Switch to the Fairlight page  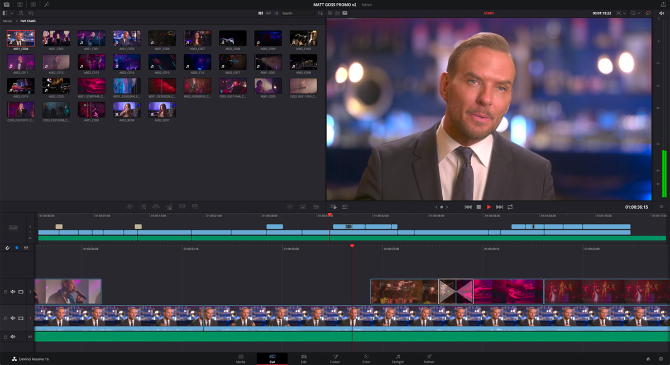(x=398, y=358)
